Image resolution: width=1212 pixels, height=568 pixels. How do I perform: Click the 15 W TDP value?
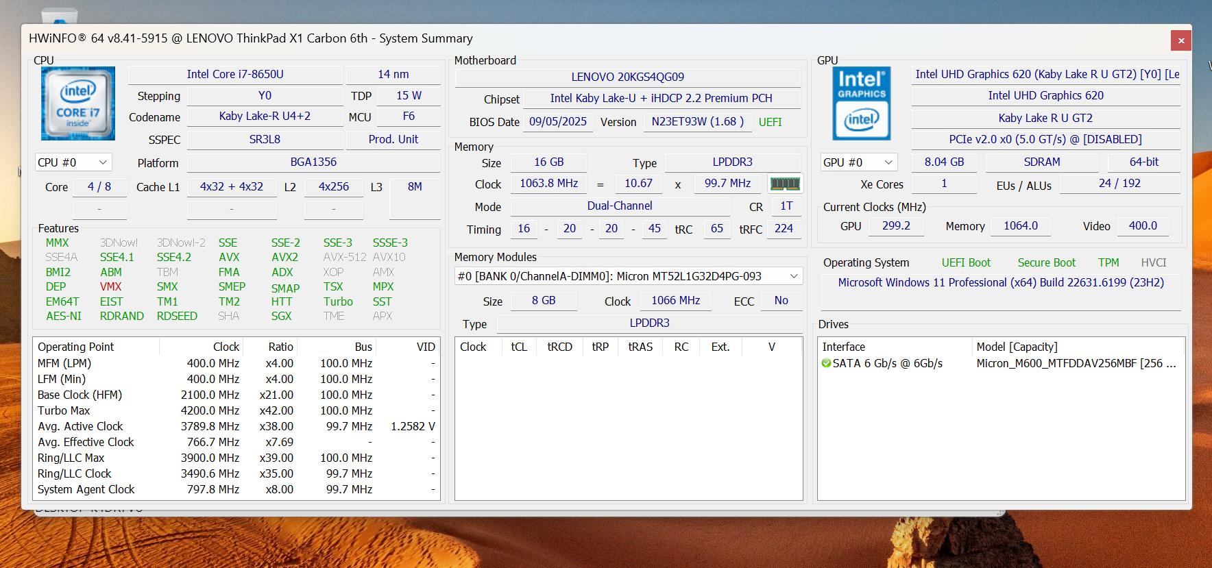409,95
